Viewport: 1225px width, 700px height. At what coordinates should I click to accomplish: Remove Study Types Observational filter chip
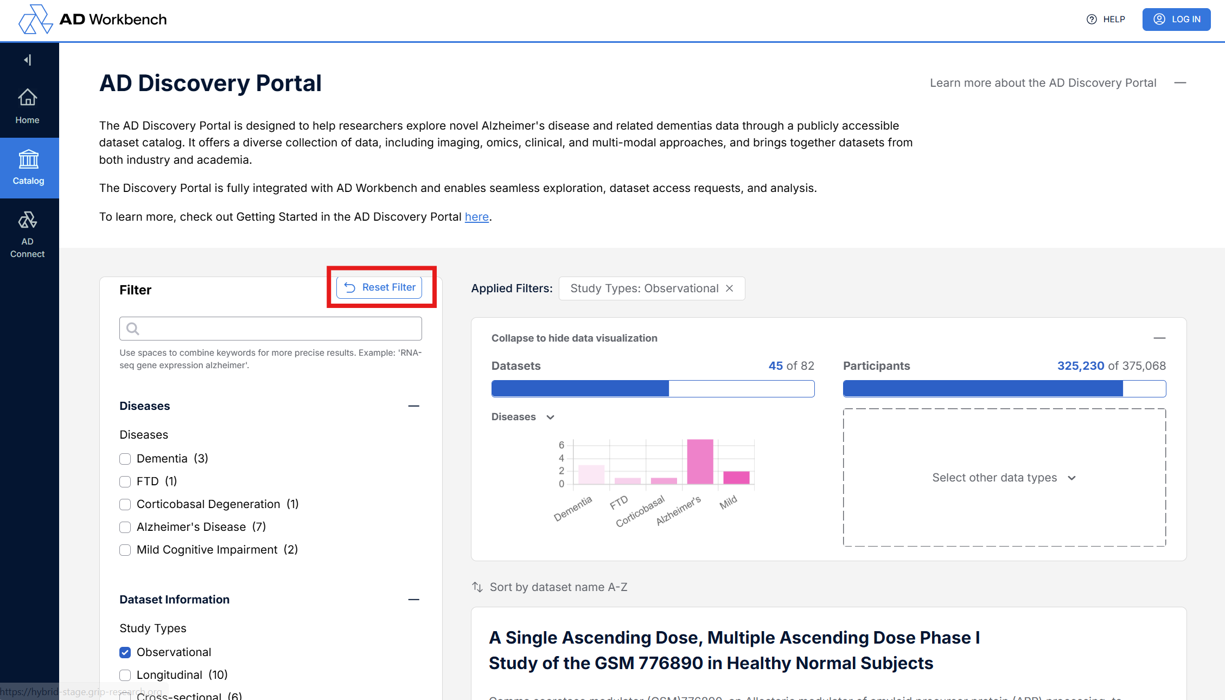[x=730, y=288]
